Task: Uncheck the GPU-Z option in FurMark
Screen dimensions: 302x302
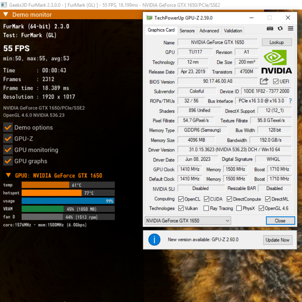Action: click(x=8, y=139)
